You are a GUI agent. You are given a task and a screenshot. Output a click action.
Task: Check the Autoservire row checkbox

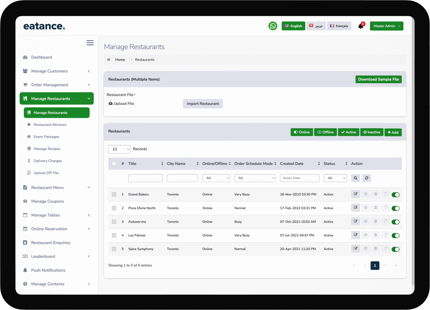tap(114, 222)
